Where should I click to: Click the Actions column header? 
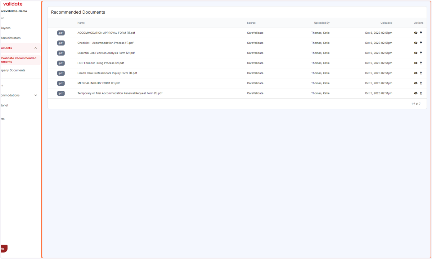pos(419,23)
